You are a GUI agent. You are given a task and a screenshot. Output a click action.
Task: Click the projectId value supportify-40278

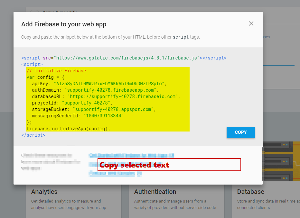tap(86, 103)
